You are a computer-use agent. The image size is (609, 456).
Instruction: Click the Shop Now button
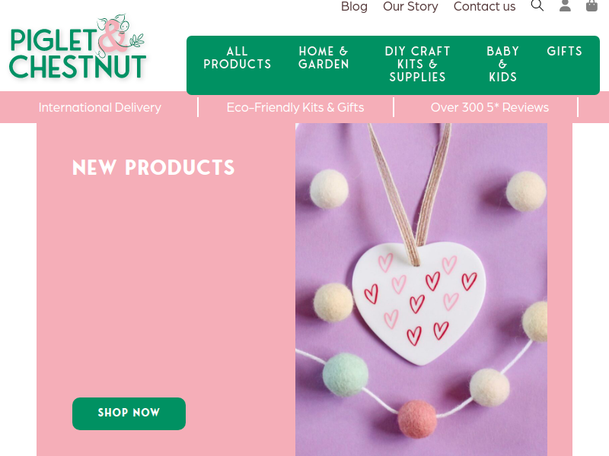[129, 413]
